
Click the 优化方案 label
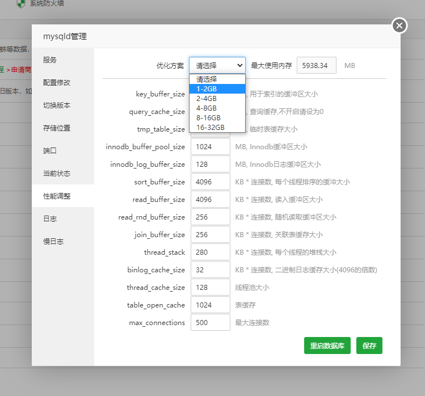tap(170, 66)
